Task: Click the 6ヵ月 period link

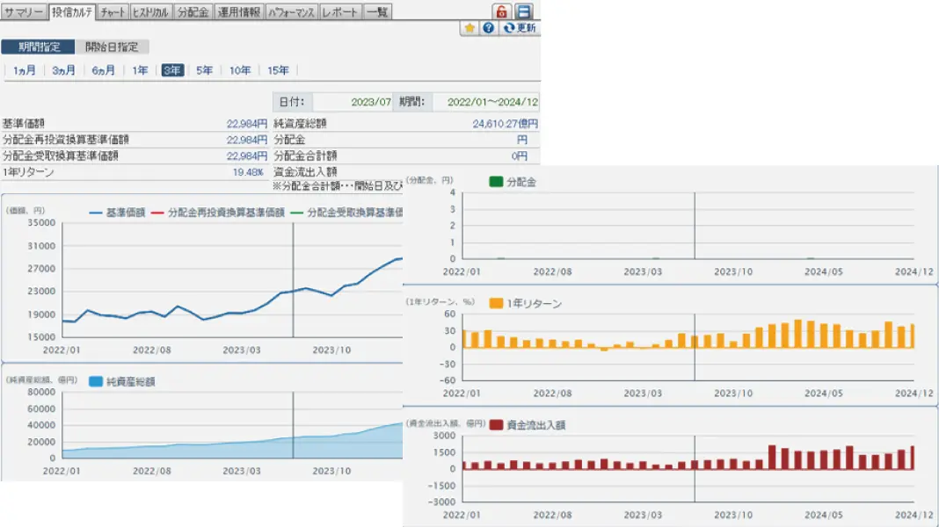Action: pos(103,70)
